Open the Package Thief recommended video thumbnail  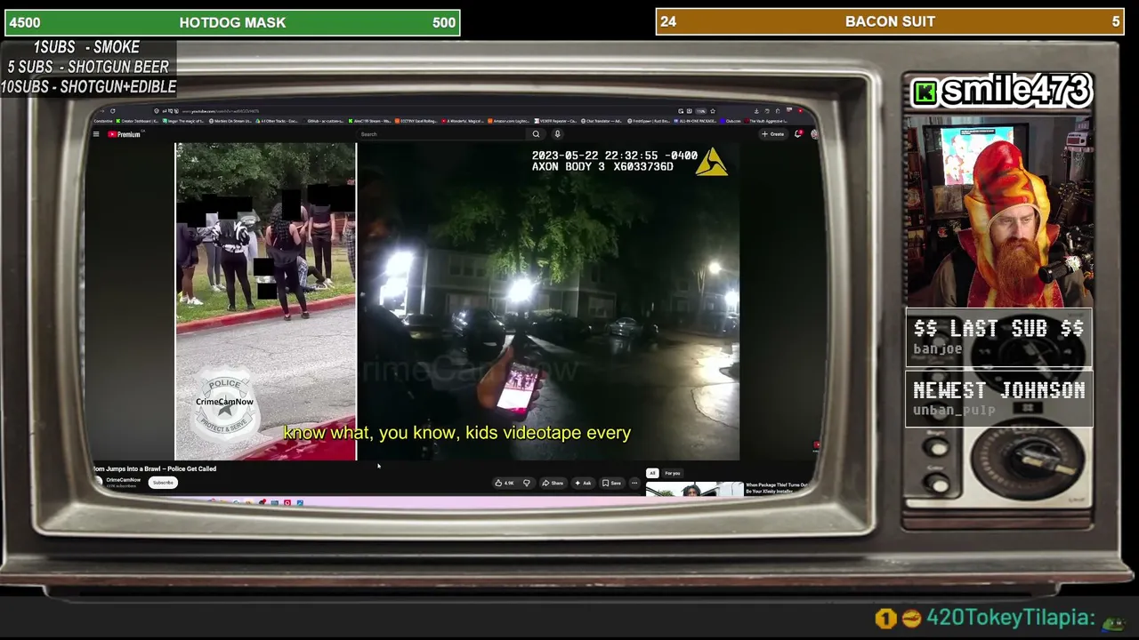point(694,489)
